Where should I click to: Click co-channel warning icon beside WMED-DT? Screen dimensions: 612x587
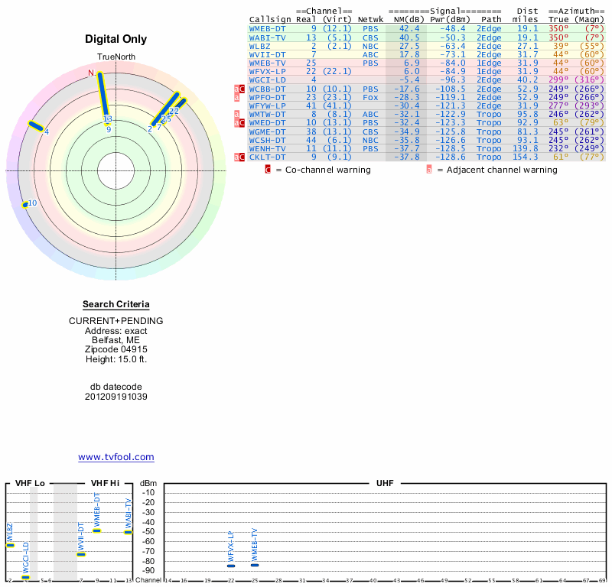243,123
